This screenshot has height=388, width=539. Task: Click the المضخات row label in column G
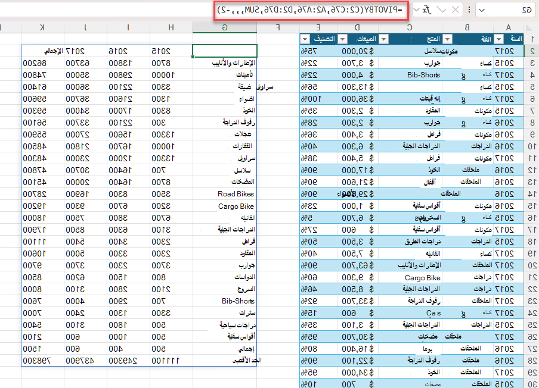pyautogui.click(x=243, y=182)
